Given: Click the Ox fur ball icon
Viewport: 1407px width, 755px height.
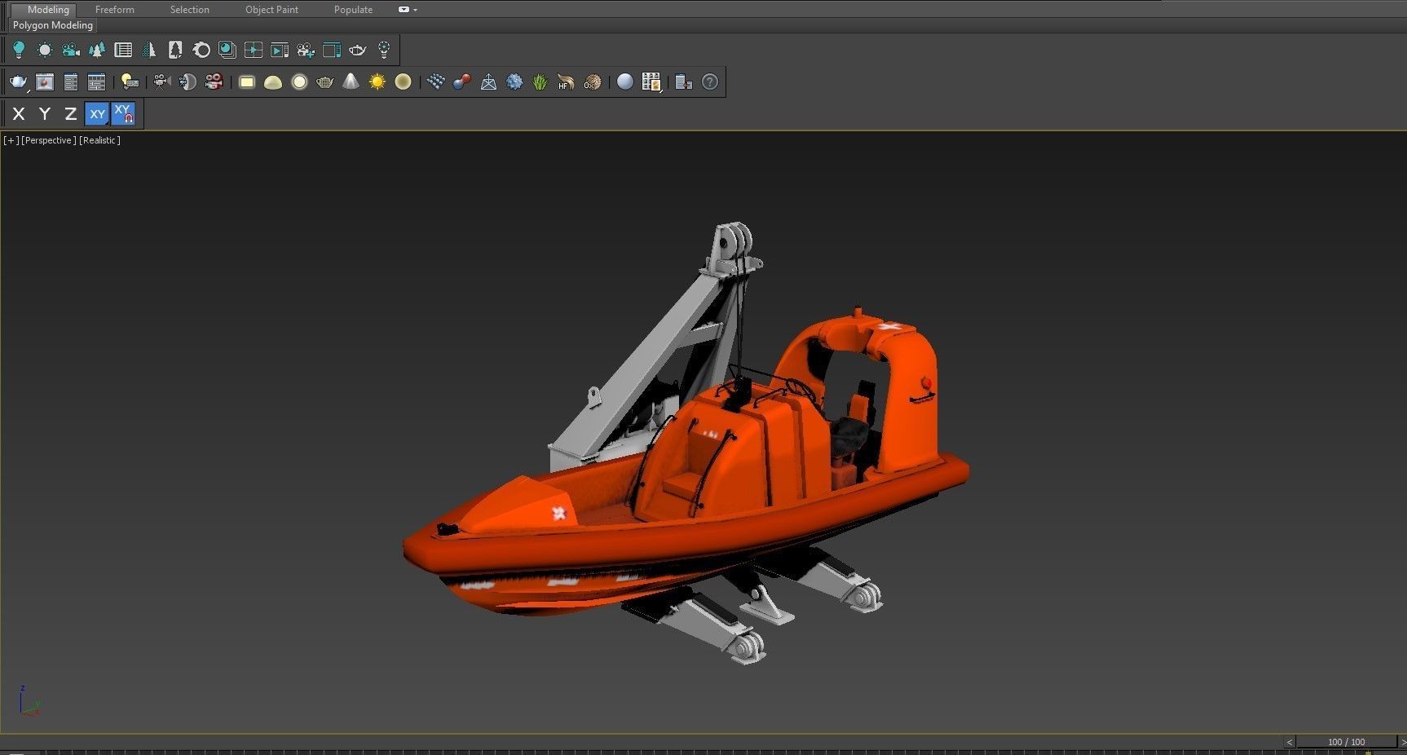Looking at the screenshot, I should (x=593, y=82).
